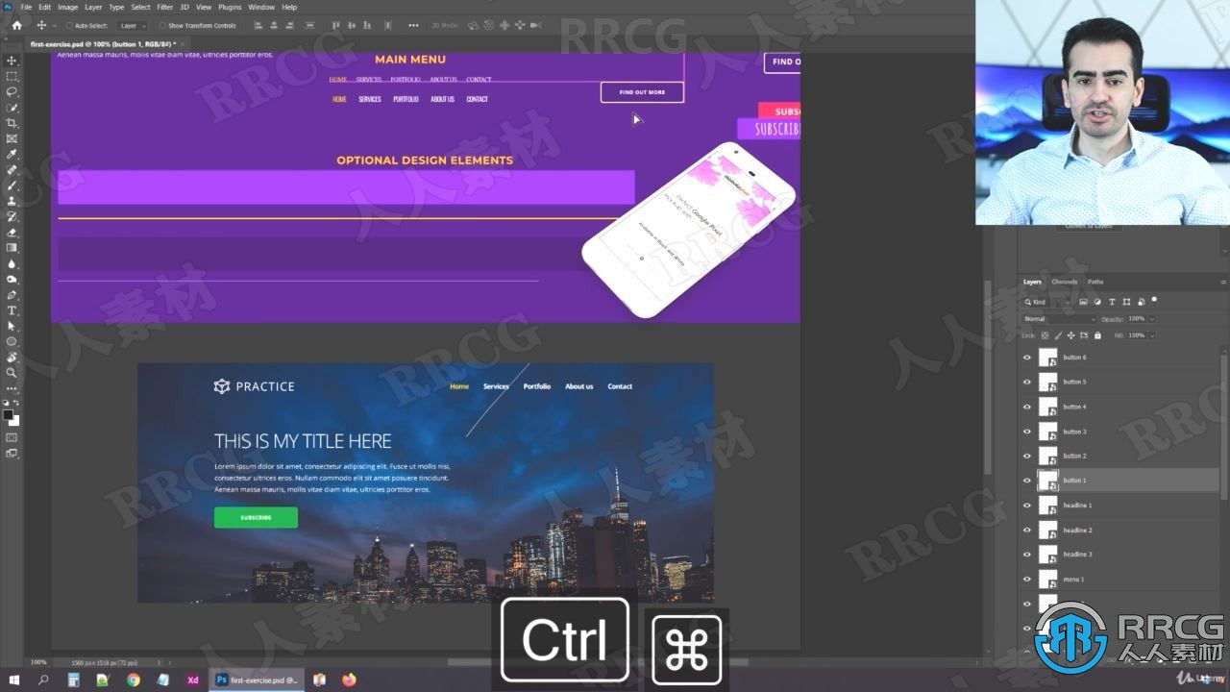Select the Pen tool
1230x692 pixels.
12,294
